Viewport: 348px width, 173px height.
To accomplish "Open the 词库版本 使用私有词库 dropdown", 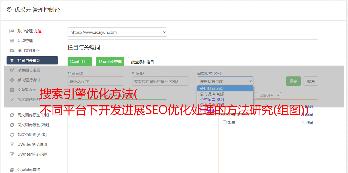I will [225, 81].
